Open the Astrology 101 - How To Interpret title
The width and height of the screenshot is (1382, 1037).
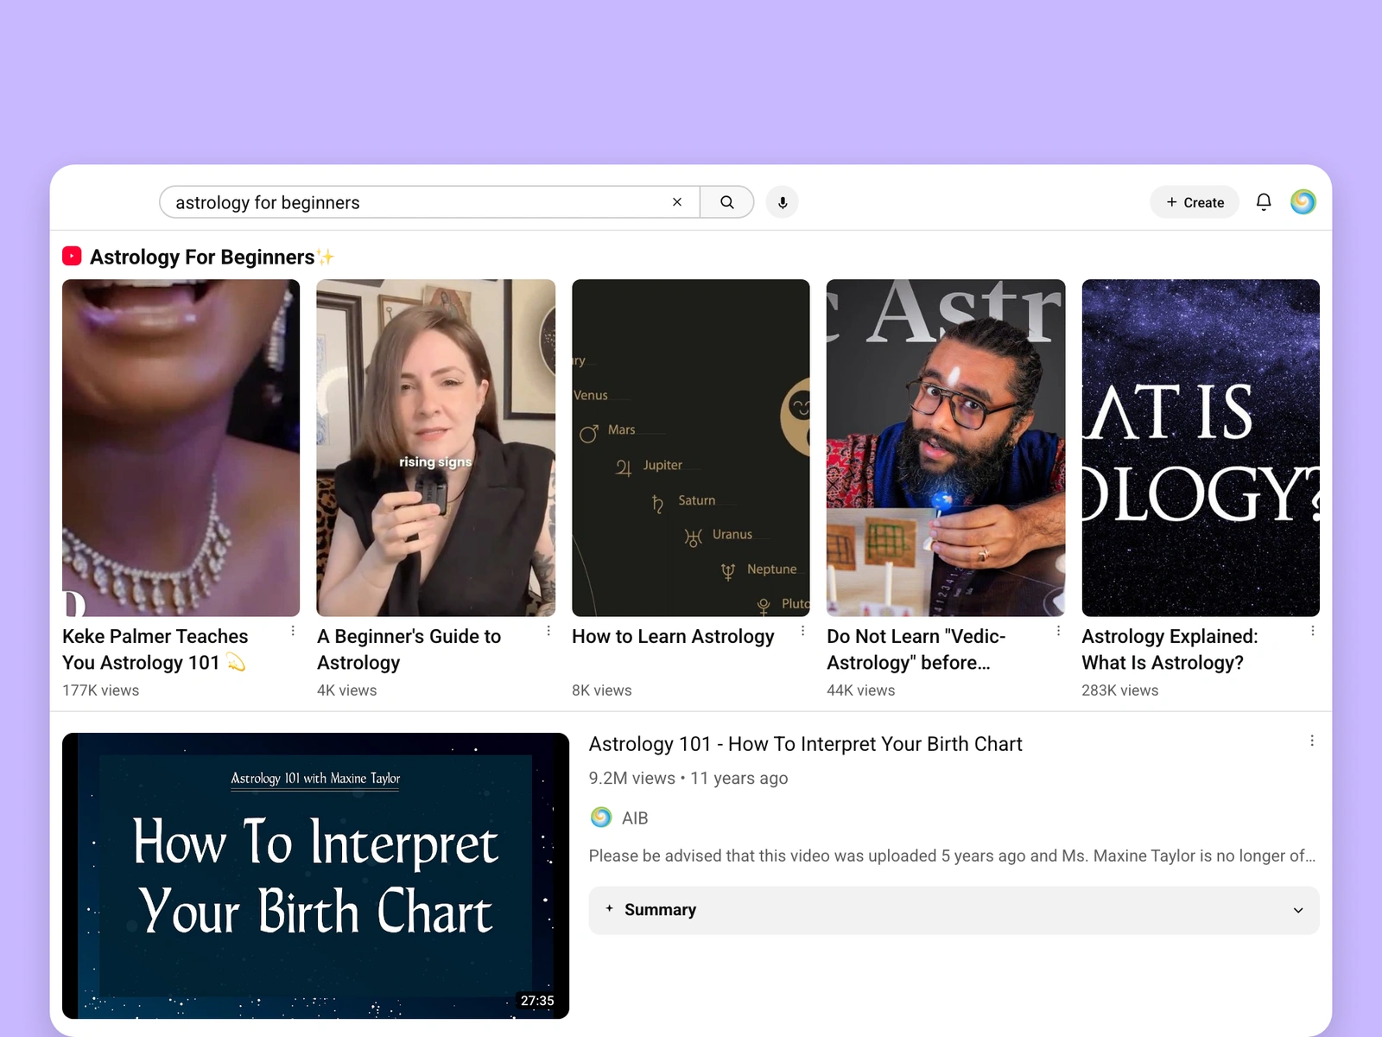(x=805, y=744)
